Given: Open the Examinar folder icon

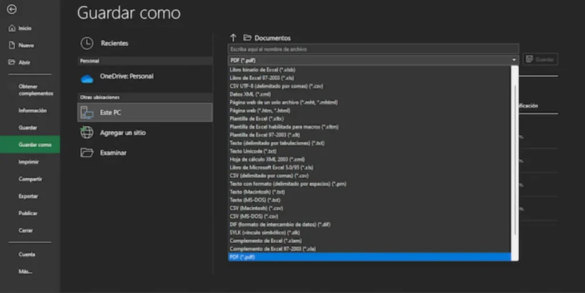Looking at the screenshot, I should (87, 152).
